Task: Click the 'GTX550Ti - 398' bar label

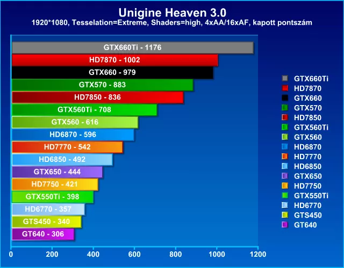Action: click(52, 197)
